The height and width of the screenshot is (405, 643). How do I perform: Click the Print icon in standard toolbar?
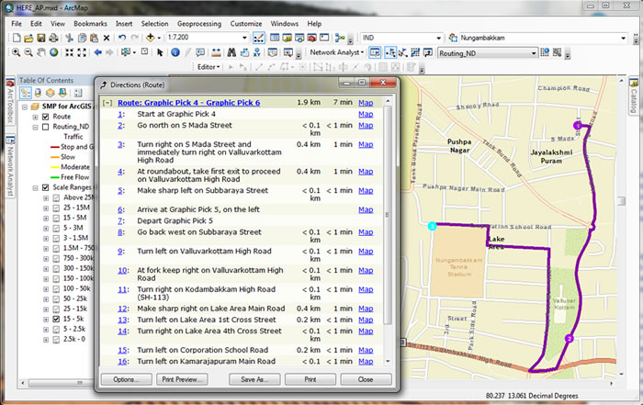(x=55, y=38)
